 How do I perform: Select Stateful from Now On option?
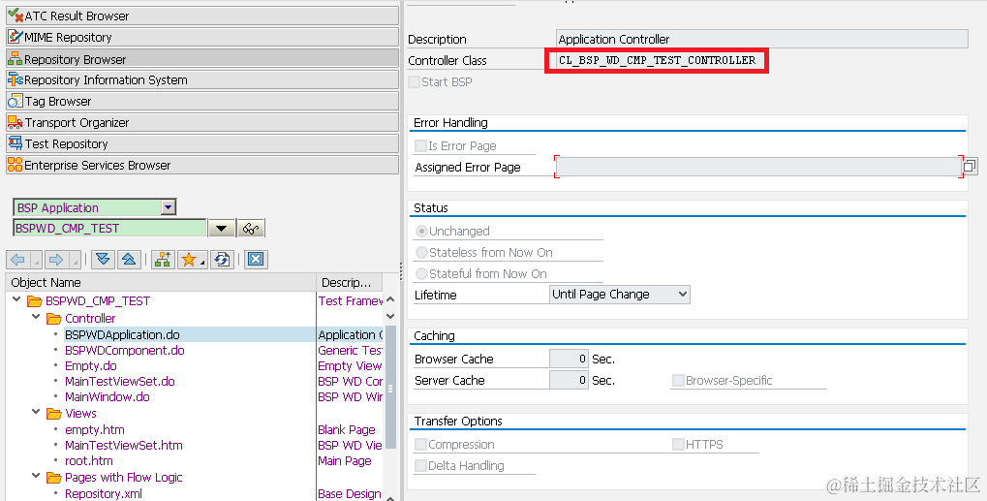click(x=421, y=274)
